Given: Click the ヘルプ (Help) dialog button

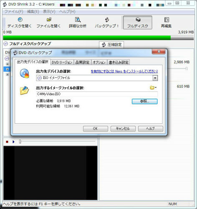Looking at the screenshot, I should (151, 129).
